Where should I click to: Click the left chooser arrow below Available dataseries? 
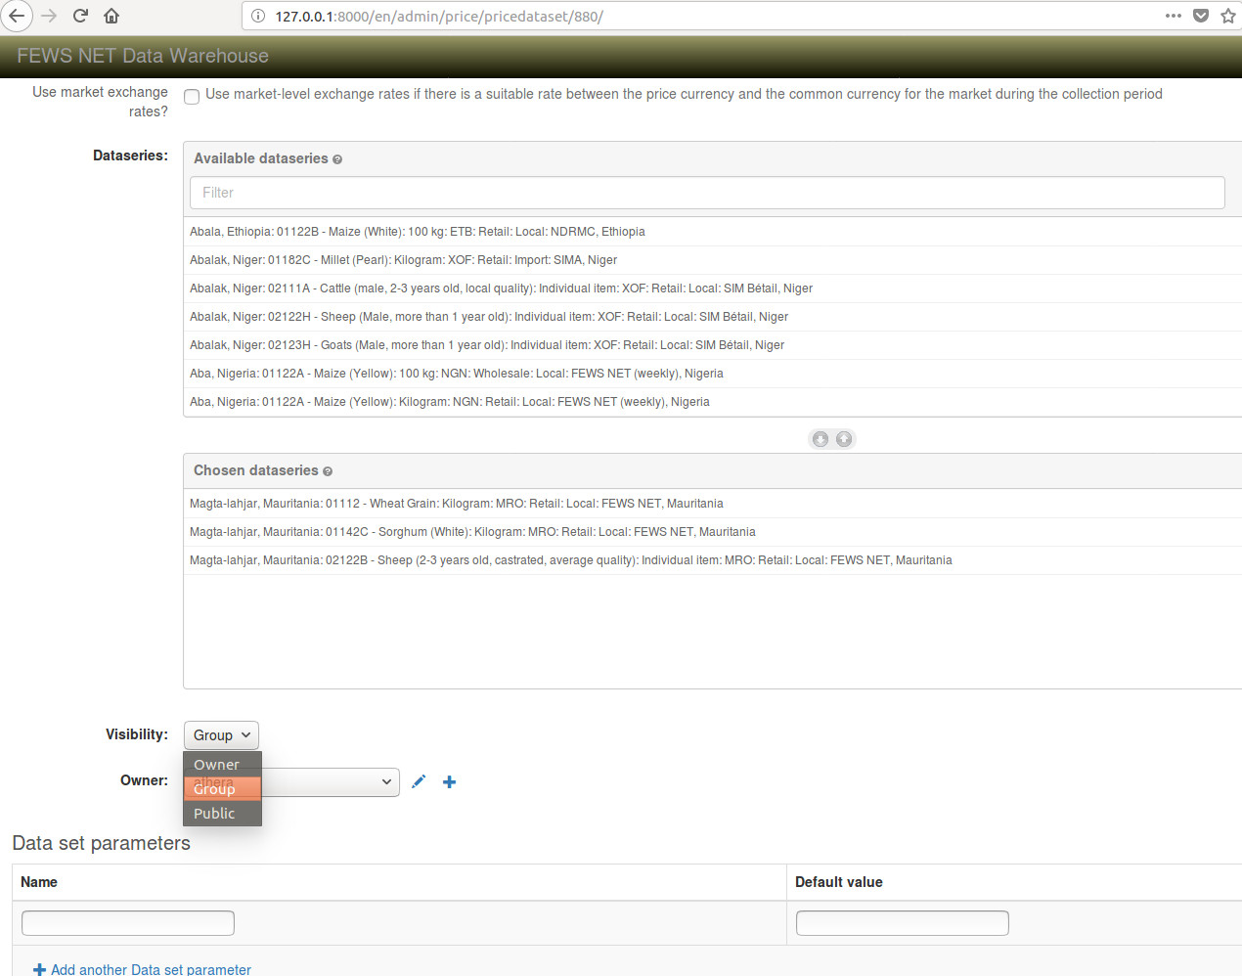click(820, 438)
